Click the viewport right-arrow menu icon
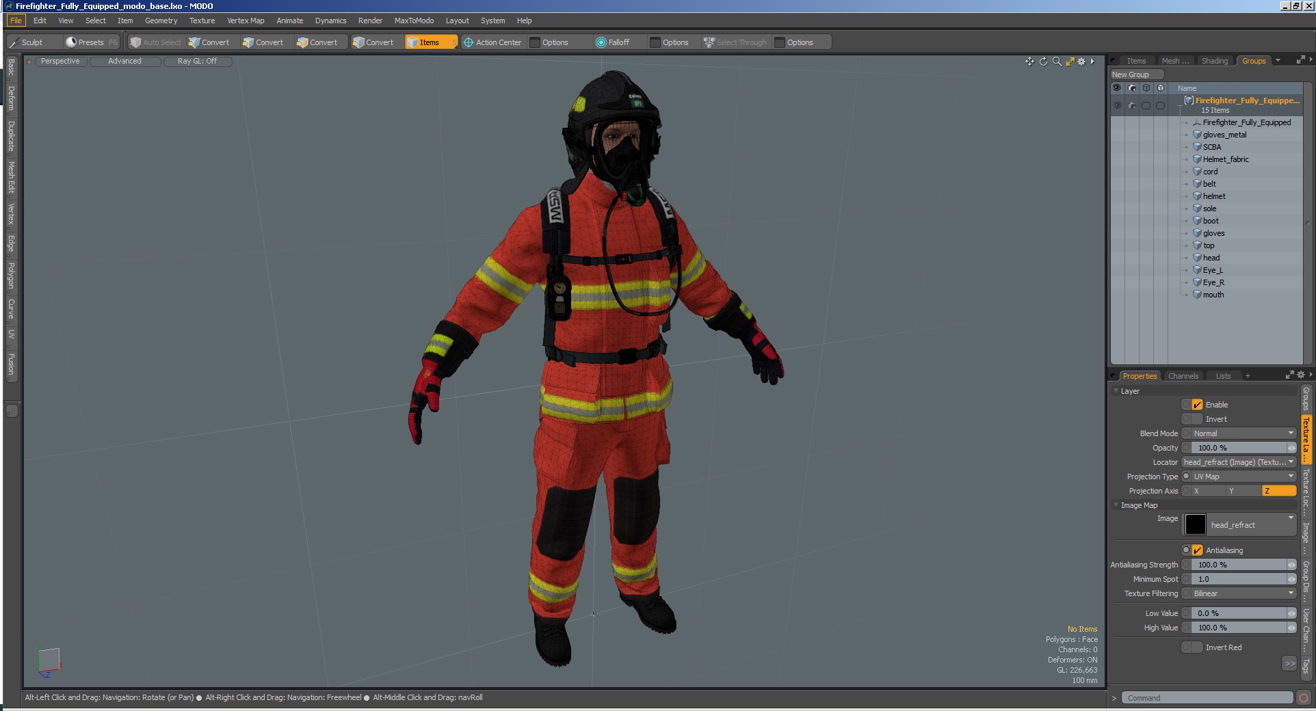The width and height of the screenshot is (1316, 711). point(1092,62)
